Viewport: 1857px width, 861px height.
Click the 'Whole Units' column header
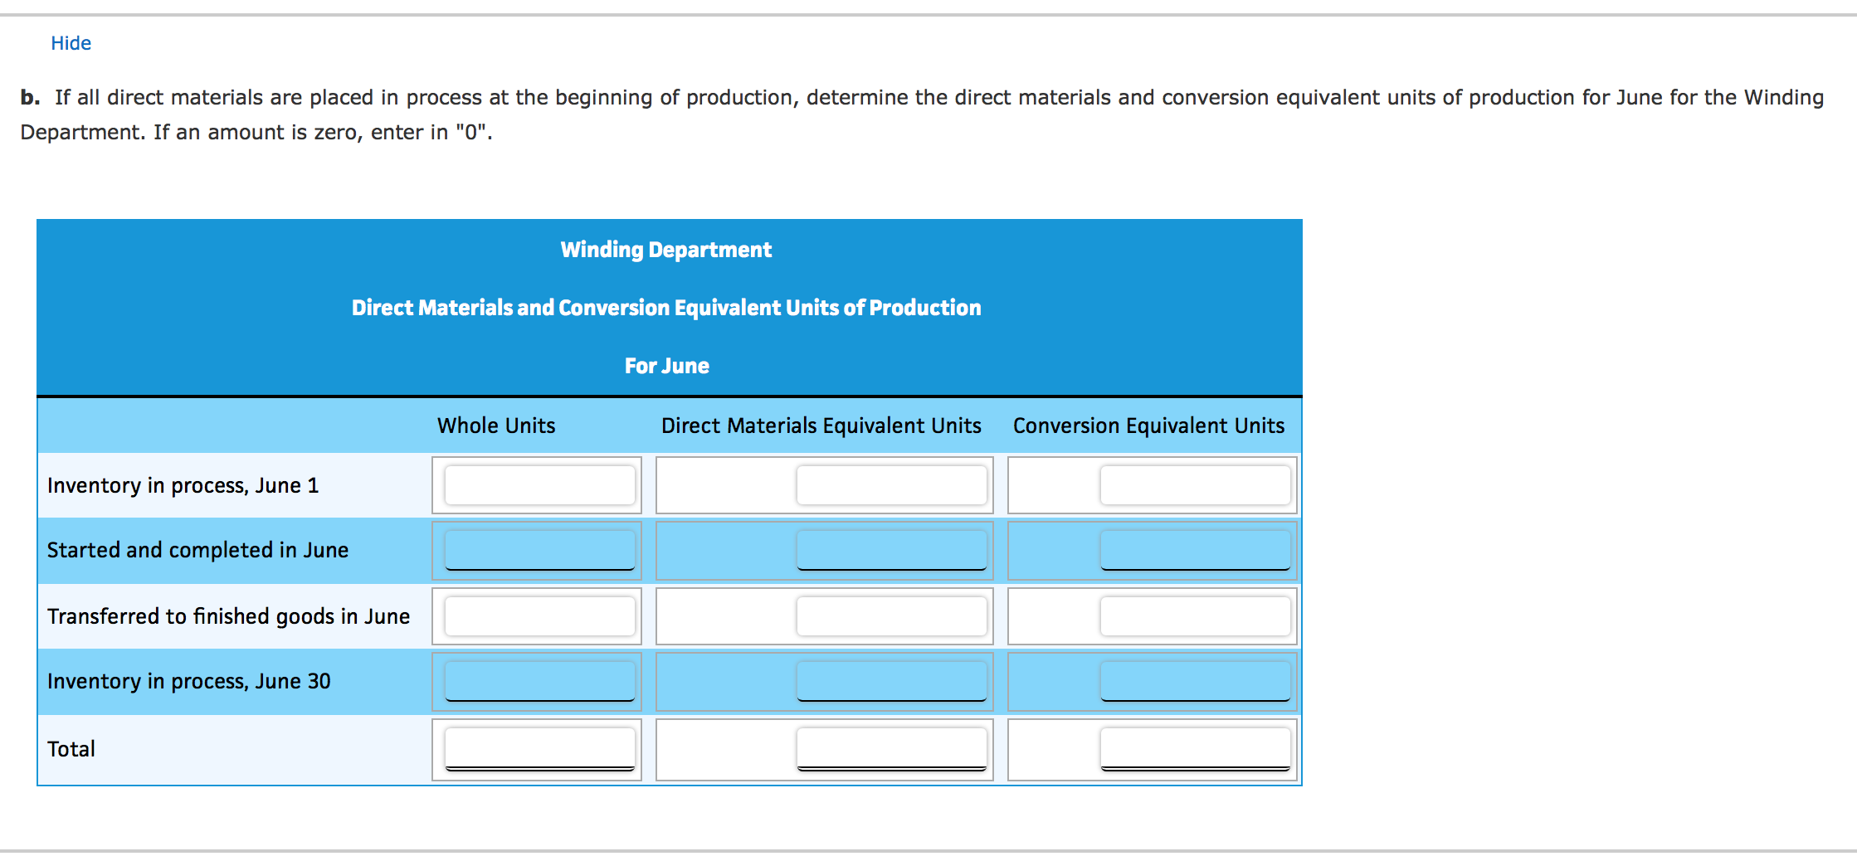pyautogui.click(x=496, y=426)
